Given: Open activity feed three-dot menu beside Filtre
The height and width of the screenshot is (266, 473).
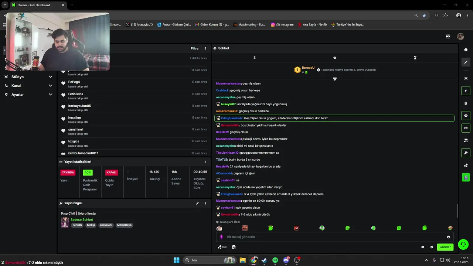Looking at the screenshot, I should click(x=206, y=48).
